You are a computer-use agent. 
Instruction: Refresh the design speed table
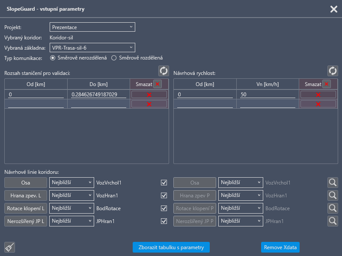[333, 71]
